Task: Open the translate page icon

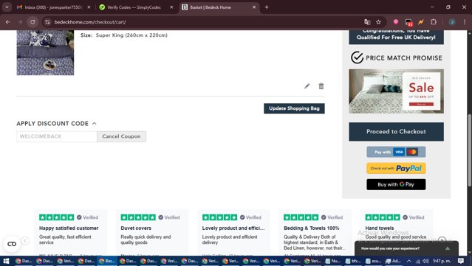Action: (x=367, y=22)
